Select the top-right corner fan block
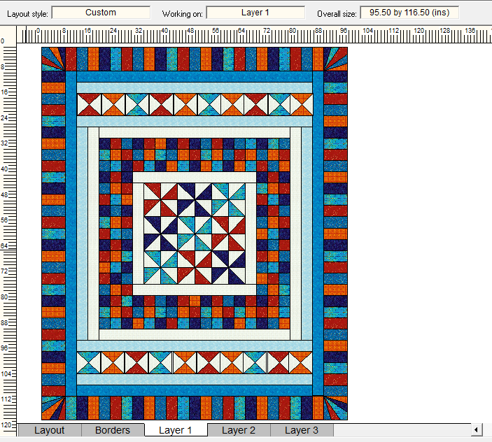The image size is (492, 442). pos(335,59)
